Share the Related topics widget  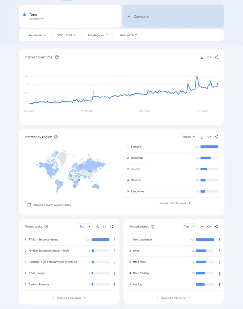[112, 227]
